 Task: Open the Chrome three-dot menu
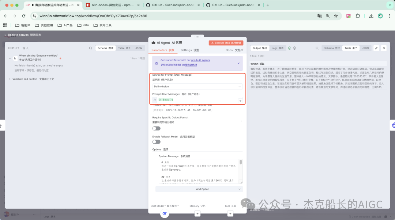[x=390, y=16]
